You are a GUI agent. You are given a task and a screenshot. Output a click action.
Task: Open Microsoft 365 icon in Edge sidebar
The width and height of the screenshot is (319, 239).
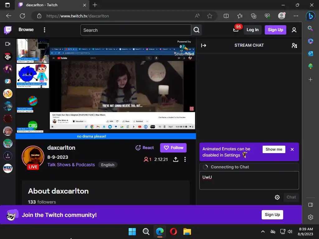pyautogui.click(x=311, y=41)
